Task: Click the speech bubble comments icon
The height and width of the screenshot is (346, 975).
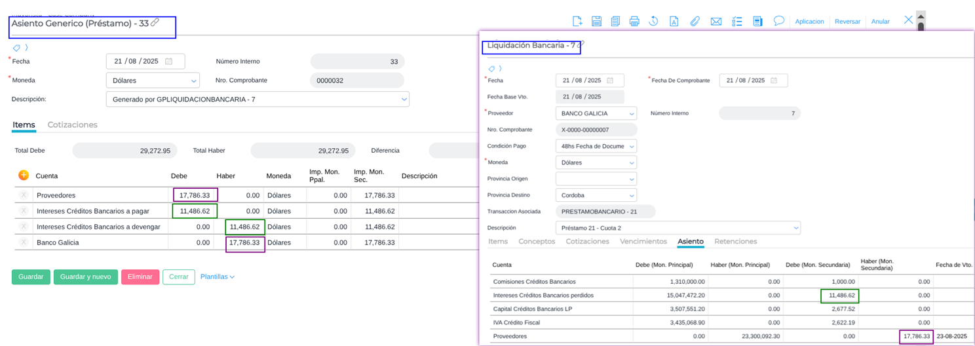Action: click(779, 21)
